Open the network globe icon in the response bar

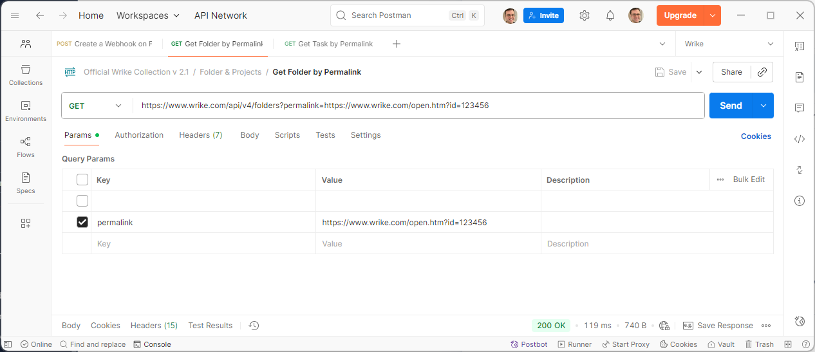[664, 326]
